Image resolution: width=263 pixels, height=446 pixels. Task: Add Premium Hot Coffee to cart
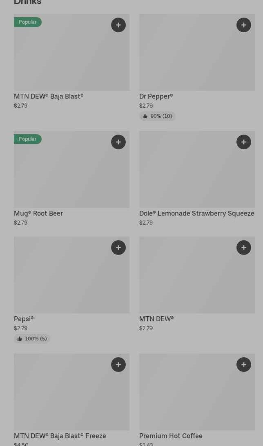[244, 365]
